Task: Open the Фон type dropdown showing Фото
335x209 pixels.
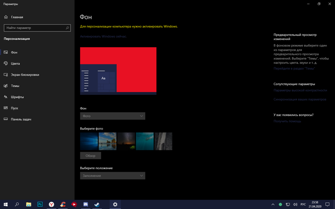Action: pos(113,116)
